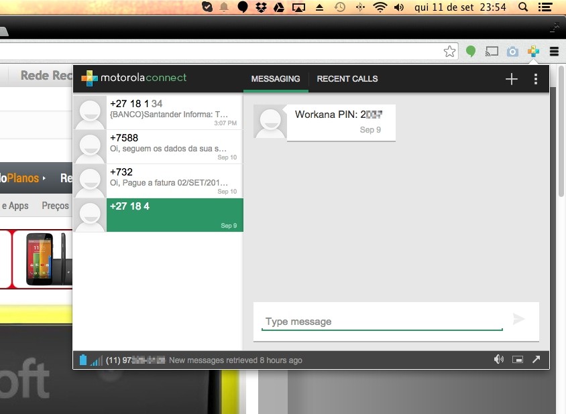Click the green Hangouts extension icon

(471, 52)
